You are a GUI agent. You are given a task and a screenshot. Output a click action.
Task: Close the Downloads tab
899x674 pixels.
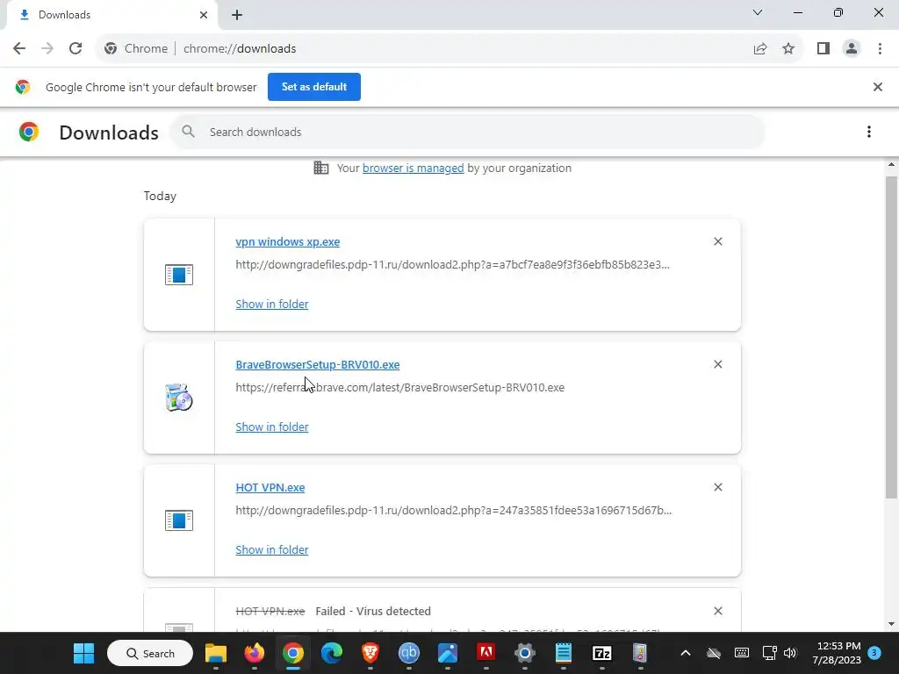[x=204, y=15]
